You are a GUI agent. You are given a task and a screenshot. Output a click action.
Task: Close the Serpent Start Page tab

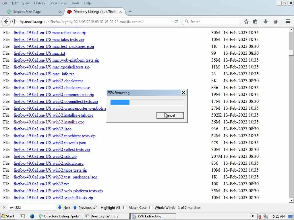point(60,12)
